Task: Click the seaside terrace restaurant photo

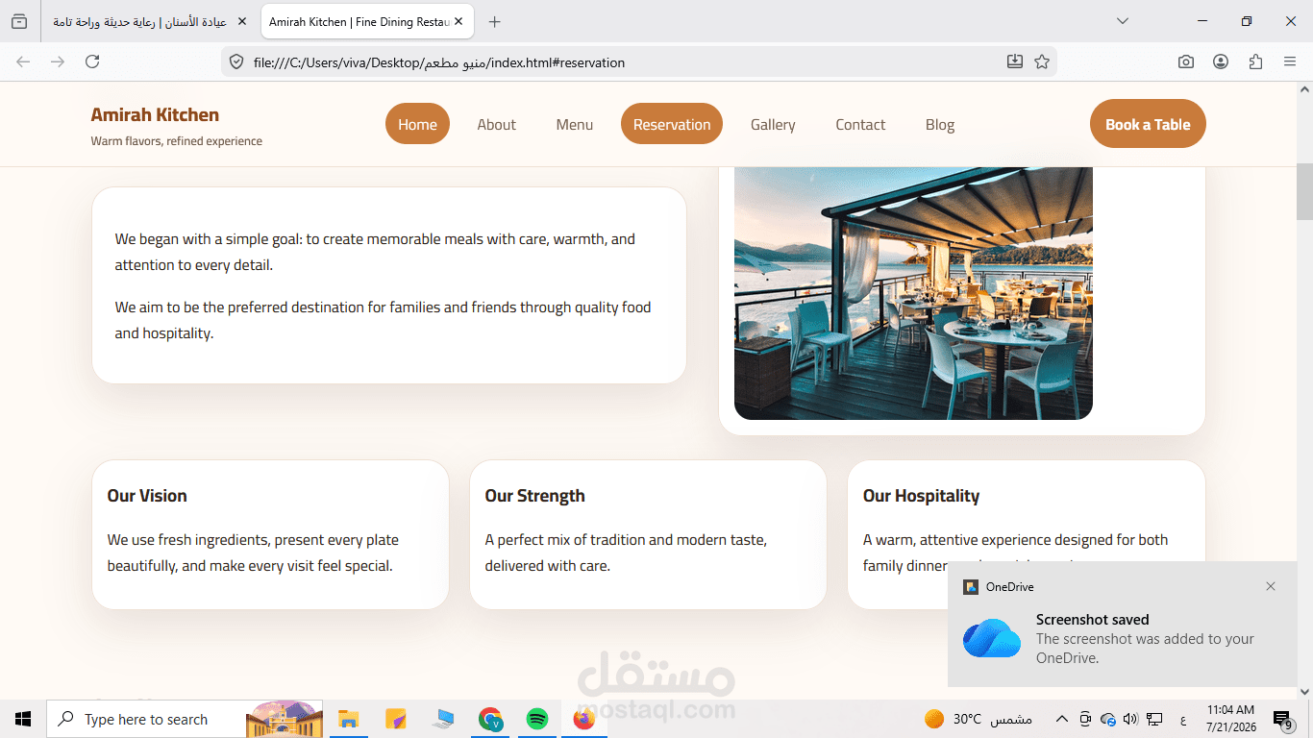Action: pyautogui.click(x=913, y=293)
